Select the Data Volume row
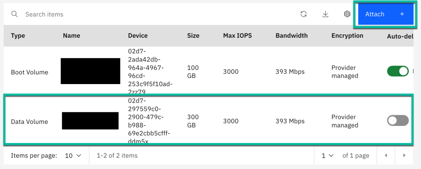421x169 pixels. pos(29,121)
